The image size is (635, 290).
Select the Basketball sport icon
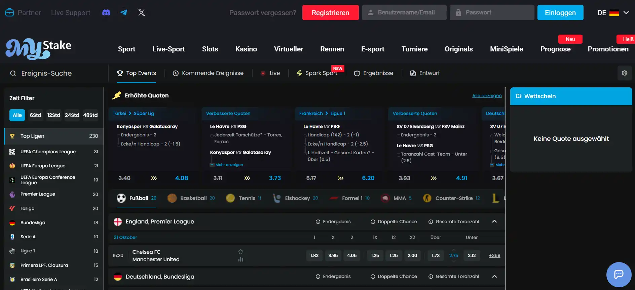[172, 198]
